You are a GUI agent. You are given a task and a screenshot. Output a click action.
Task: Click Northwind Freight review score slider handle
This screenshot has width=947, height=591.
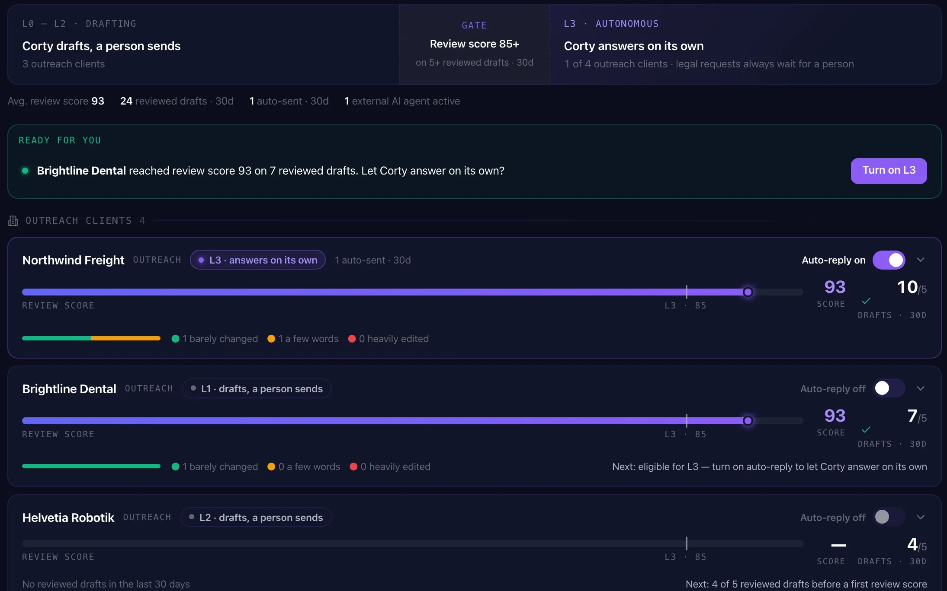[x=748, y=292]
